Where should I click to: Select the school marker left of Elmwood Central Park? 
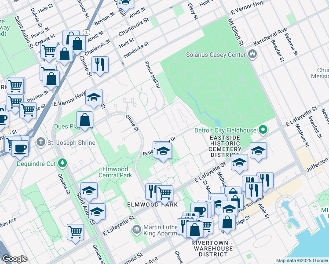point(89,191)
